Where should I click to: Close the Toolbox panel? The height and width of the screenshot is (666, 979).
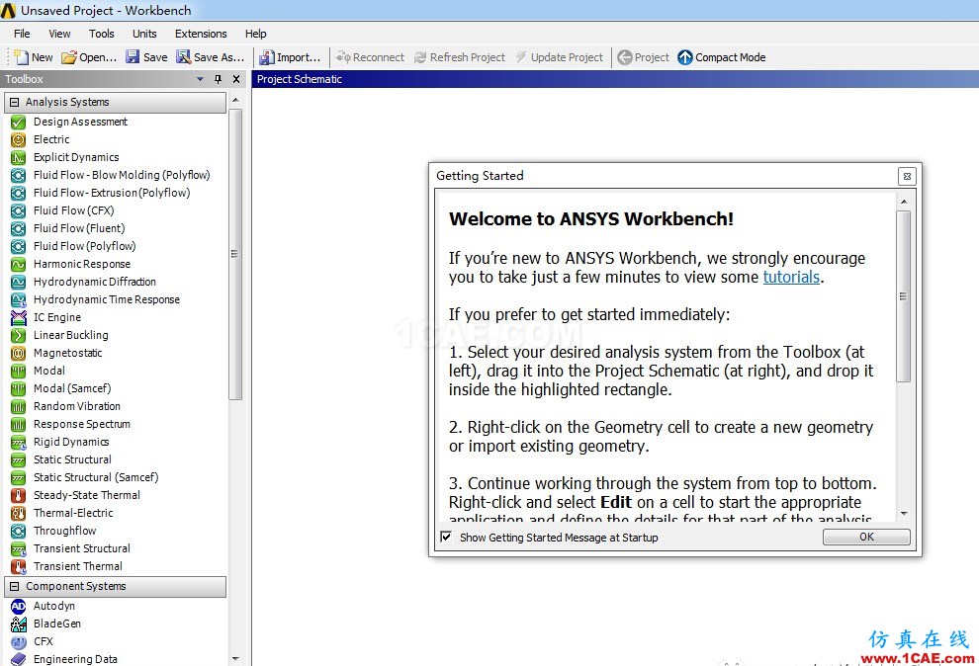[x=236, y=79]
